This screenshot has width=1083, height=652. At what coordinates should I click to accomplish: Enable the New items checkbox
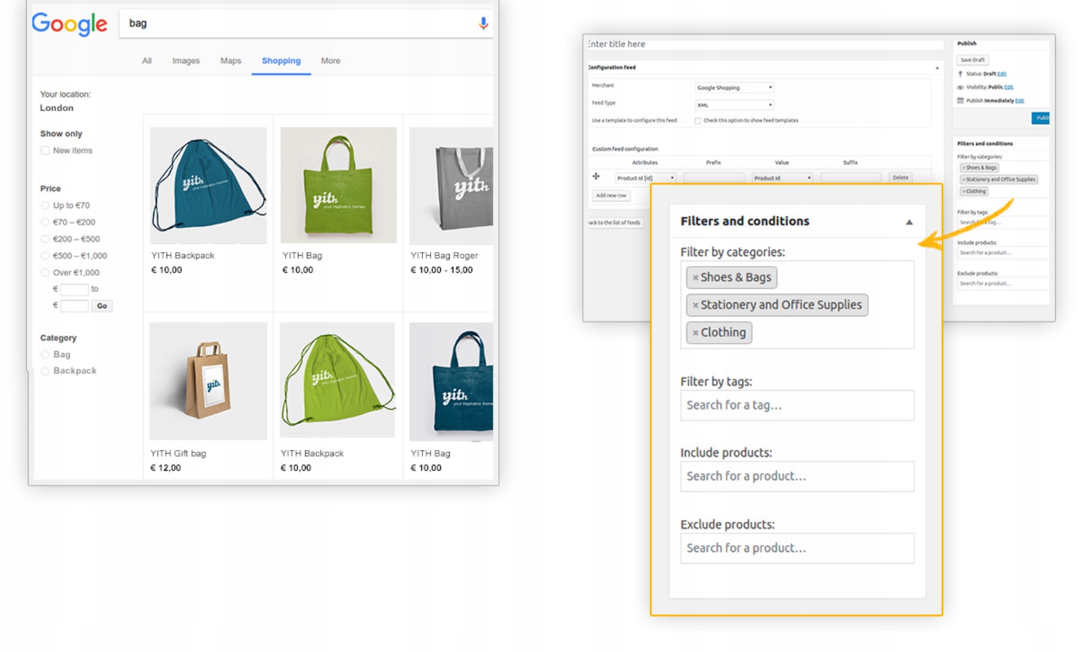(x=45, y=150)
